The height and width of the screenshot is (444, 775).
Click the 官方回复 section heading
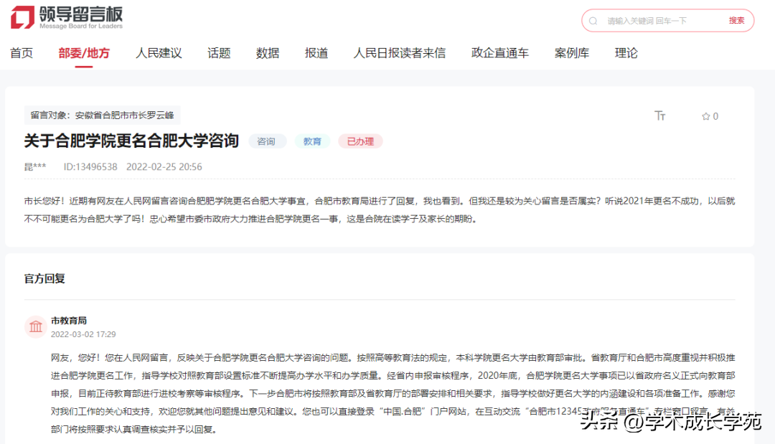click(45, 278)
